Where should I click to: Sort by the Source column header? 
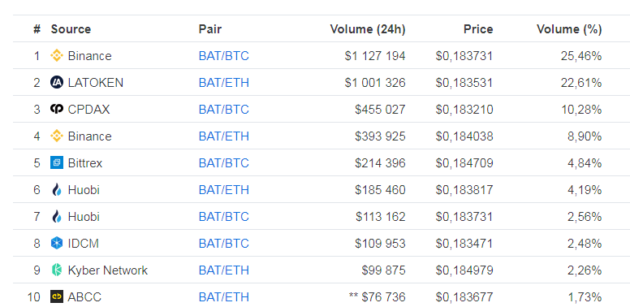point(71,29)
